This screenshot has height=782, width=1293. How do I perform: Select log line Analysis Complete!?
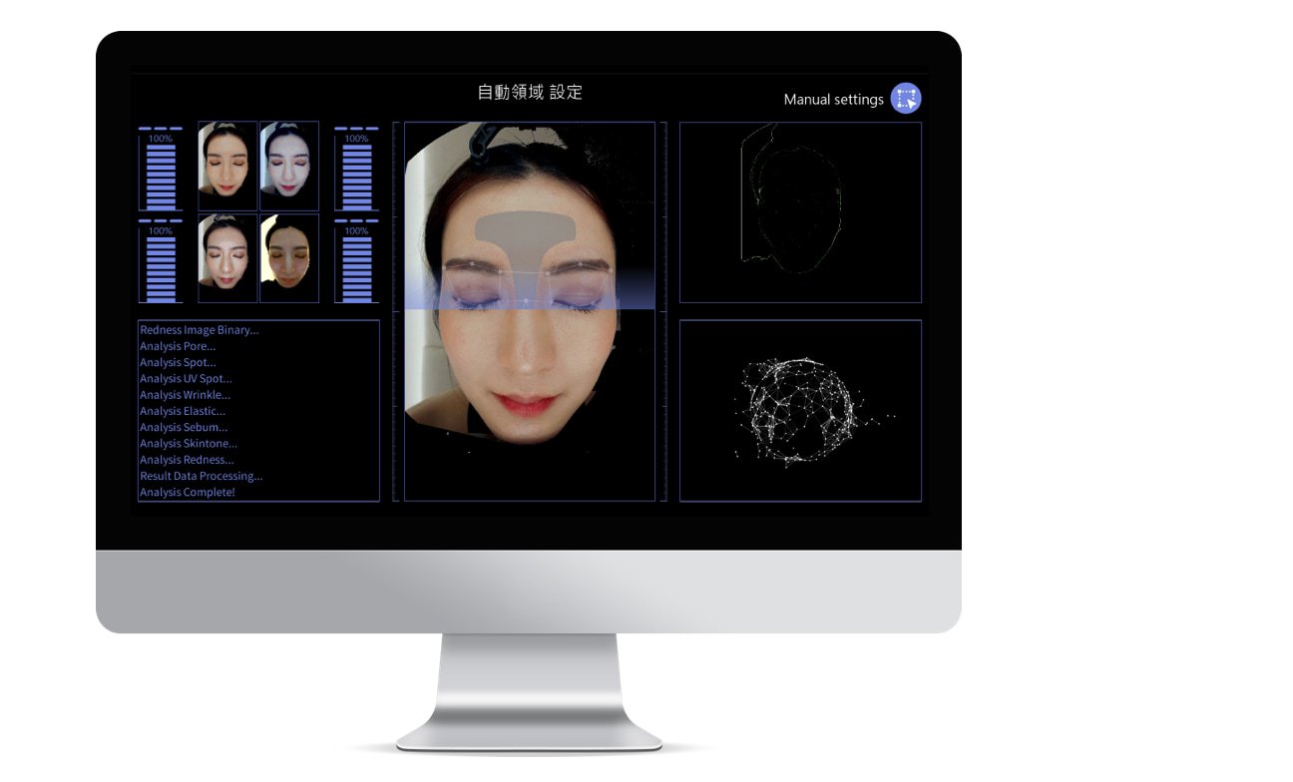(188, 492)
